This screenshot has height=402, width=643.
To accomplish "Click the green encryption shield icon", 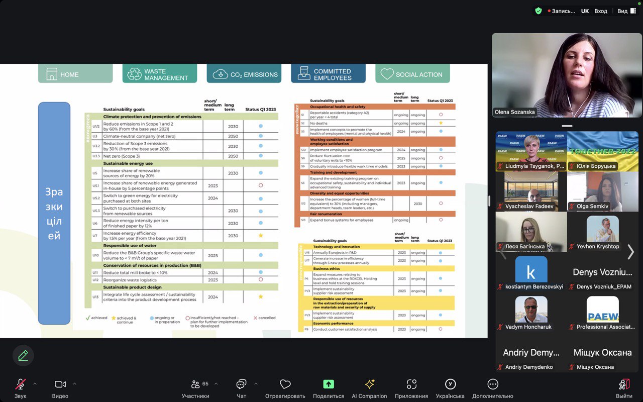I will (x=539, y=11).
